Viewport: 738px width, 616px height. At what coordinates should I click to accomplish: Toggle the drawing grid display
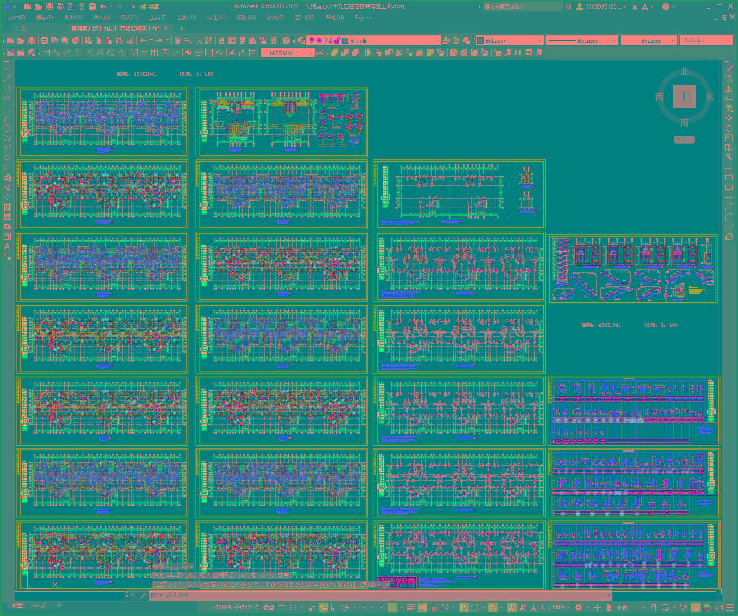282,607
